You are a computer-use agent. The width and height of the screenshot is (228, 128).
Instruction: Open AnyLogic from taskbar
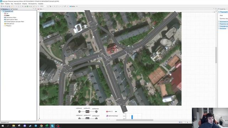pyautogui.click(x=52, y=126)
